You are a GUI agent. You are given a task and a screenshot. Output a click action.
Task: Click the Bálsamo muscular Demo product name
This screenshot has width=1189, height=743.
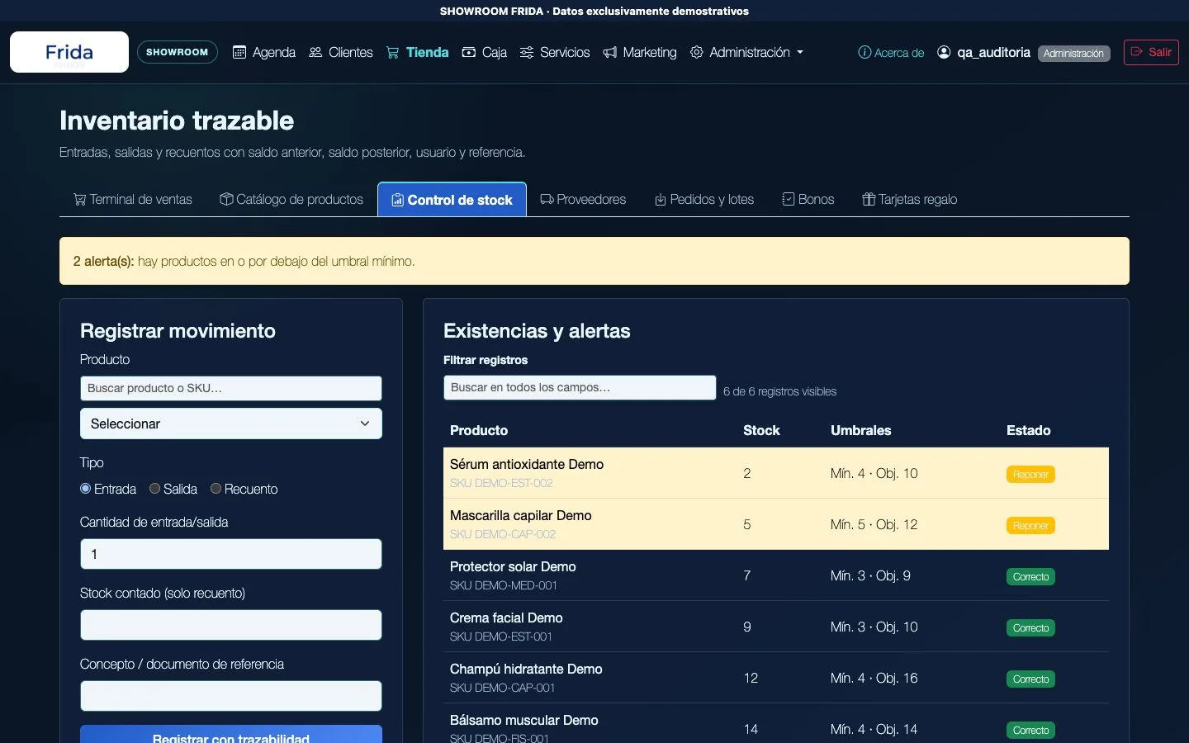524,720
